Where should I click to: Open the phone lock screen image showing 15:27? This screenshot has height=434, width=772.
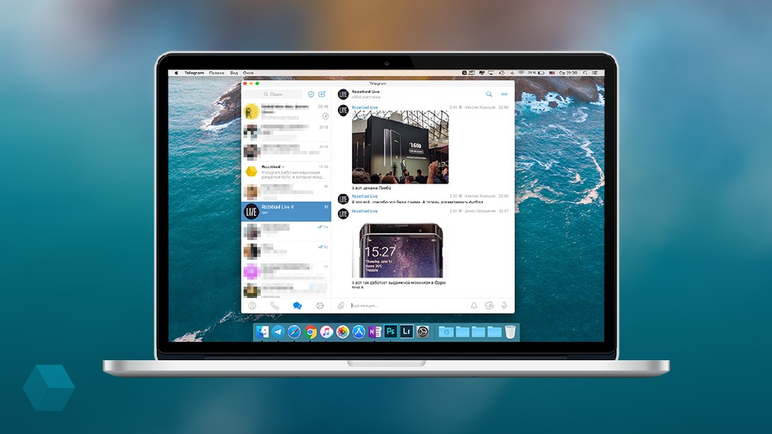tap(400, 251)
